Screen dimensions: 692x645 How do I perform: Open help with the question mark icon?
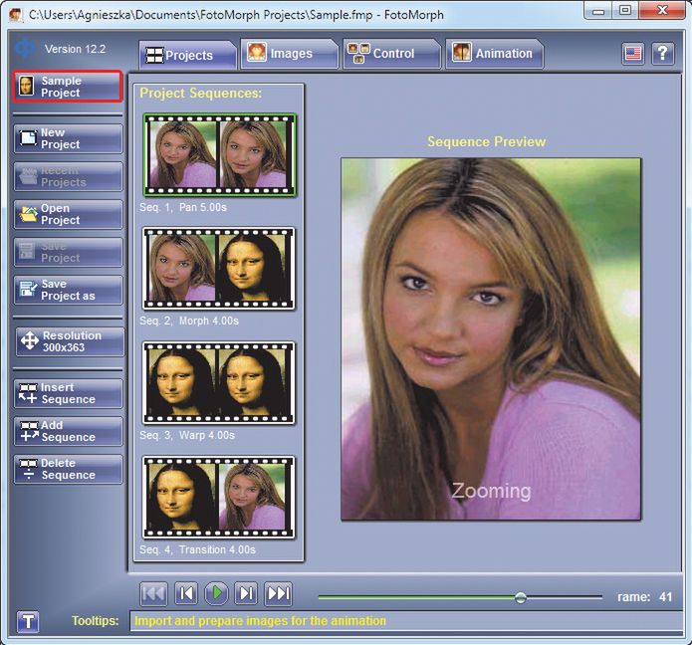coord(662,54)
